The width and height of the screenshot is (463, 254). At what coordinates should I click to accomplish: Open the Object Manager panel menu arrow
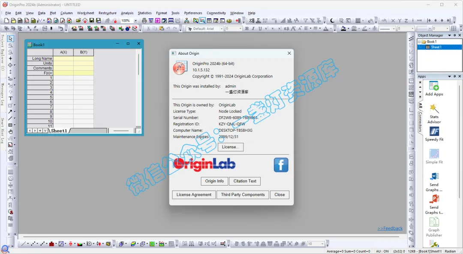coord(449,35)
